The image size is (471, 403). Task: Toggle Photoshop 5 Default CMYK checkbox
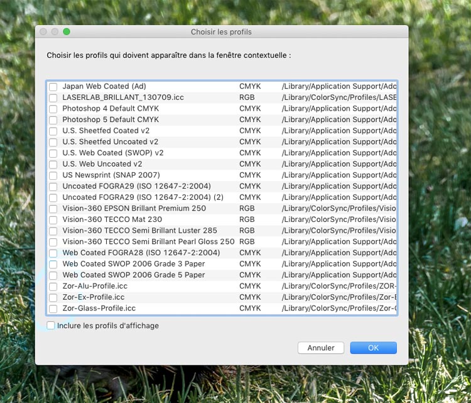tap(53, 120)
